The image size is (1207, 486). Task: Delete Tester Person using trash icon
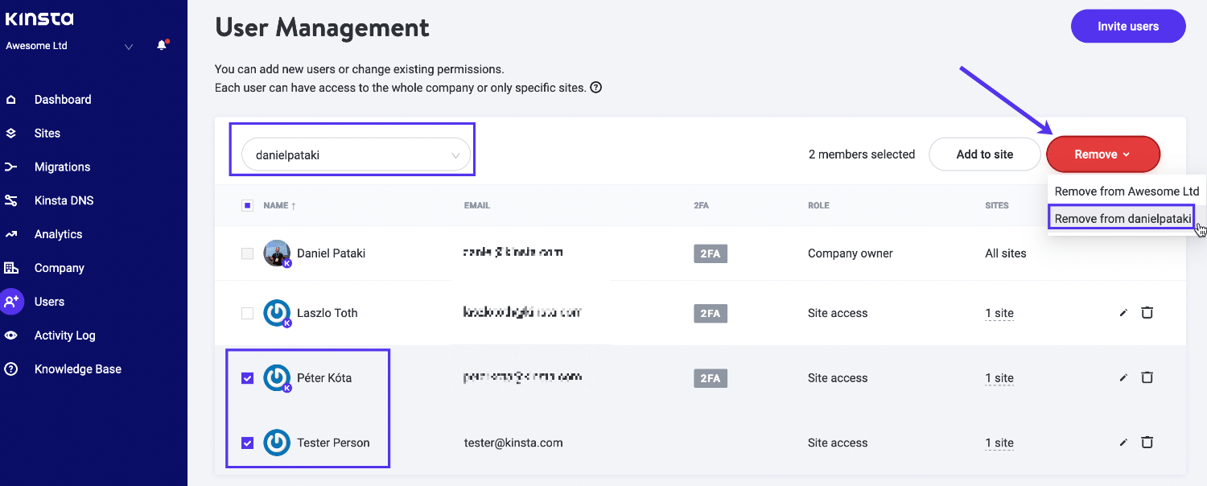point(1147,443)
